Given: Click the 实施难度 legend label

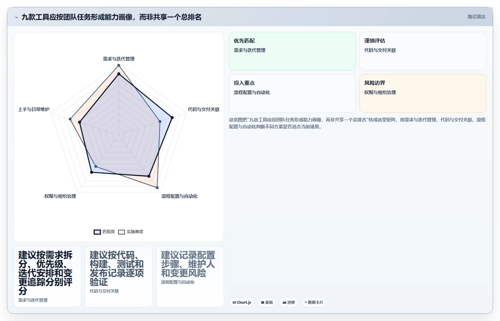Looking at the screenshot, I should click(135, 232).
